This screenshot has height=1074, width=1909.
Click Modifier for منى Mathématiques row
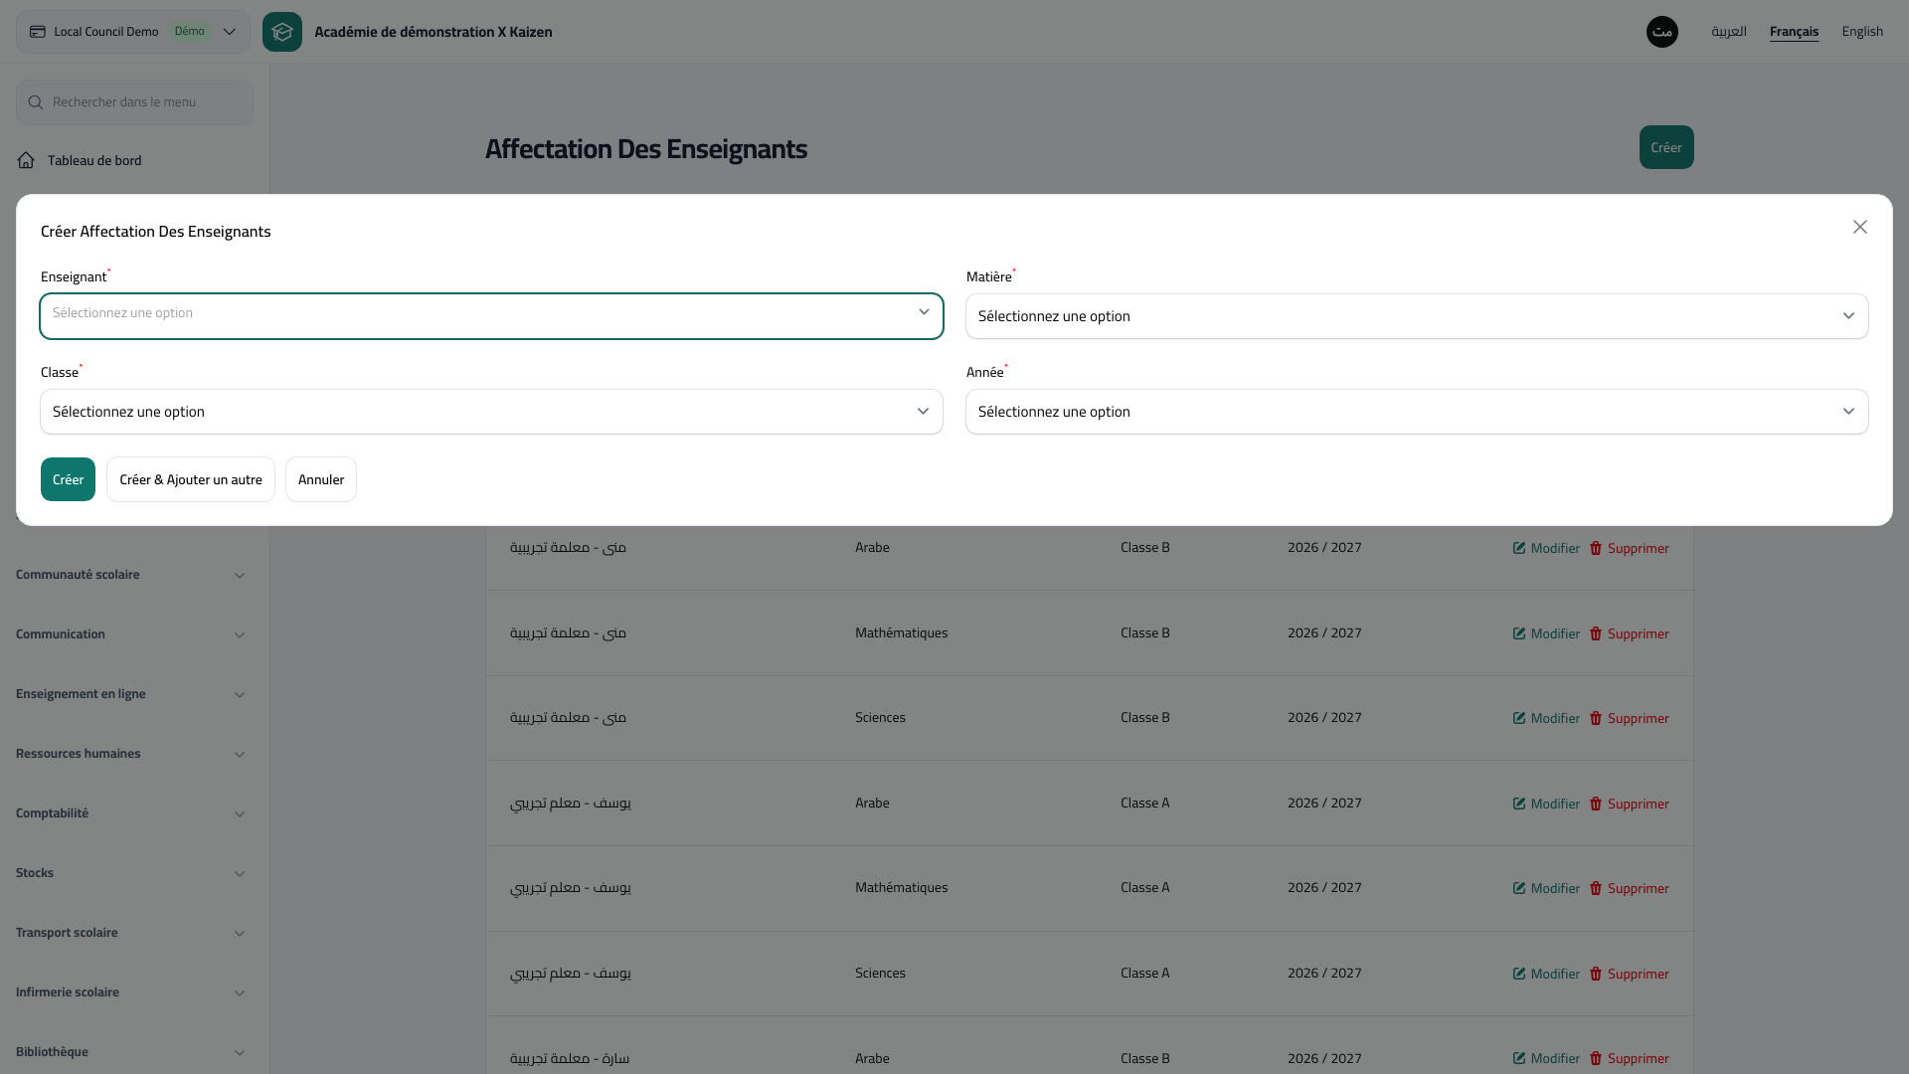point(1546,633)
